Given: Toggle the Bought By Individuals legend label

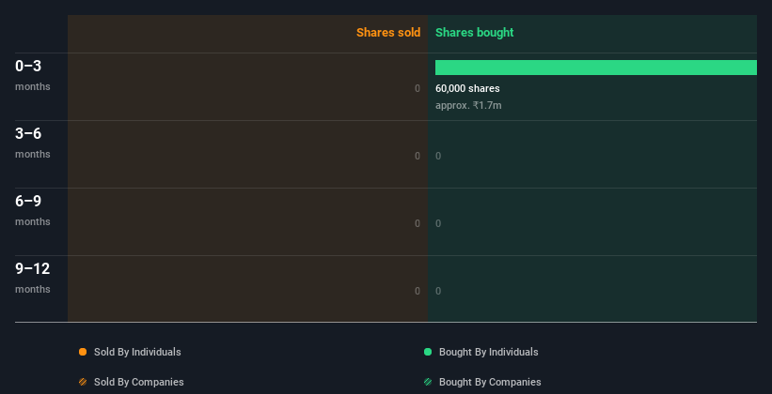Looking at the screenshot, I should [x=488, y=352].
